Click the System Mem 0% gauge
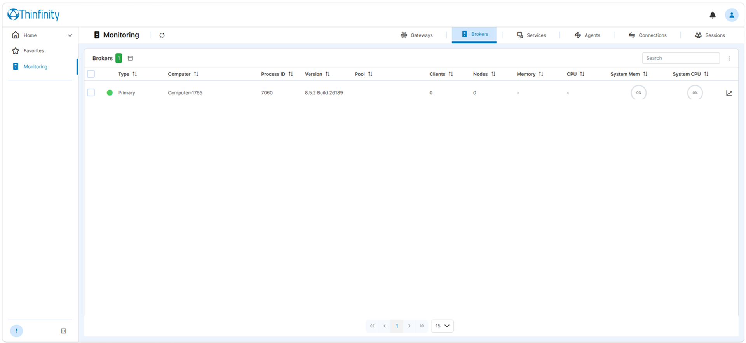 [x=639, y=93]
